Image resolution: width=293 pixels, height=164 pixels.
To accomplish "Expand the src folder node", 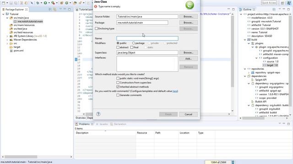I will click(7, 43).
